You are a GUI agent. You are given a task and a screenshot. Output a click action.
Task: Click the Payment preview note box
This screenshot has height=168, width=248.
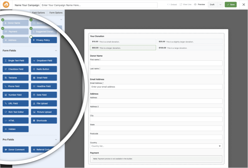[x=156, y=159]
